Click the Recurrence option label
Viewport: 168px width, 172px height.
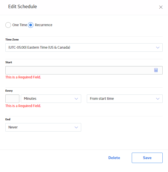coord(44,25)
